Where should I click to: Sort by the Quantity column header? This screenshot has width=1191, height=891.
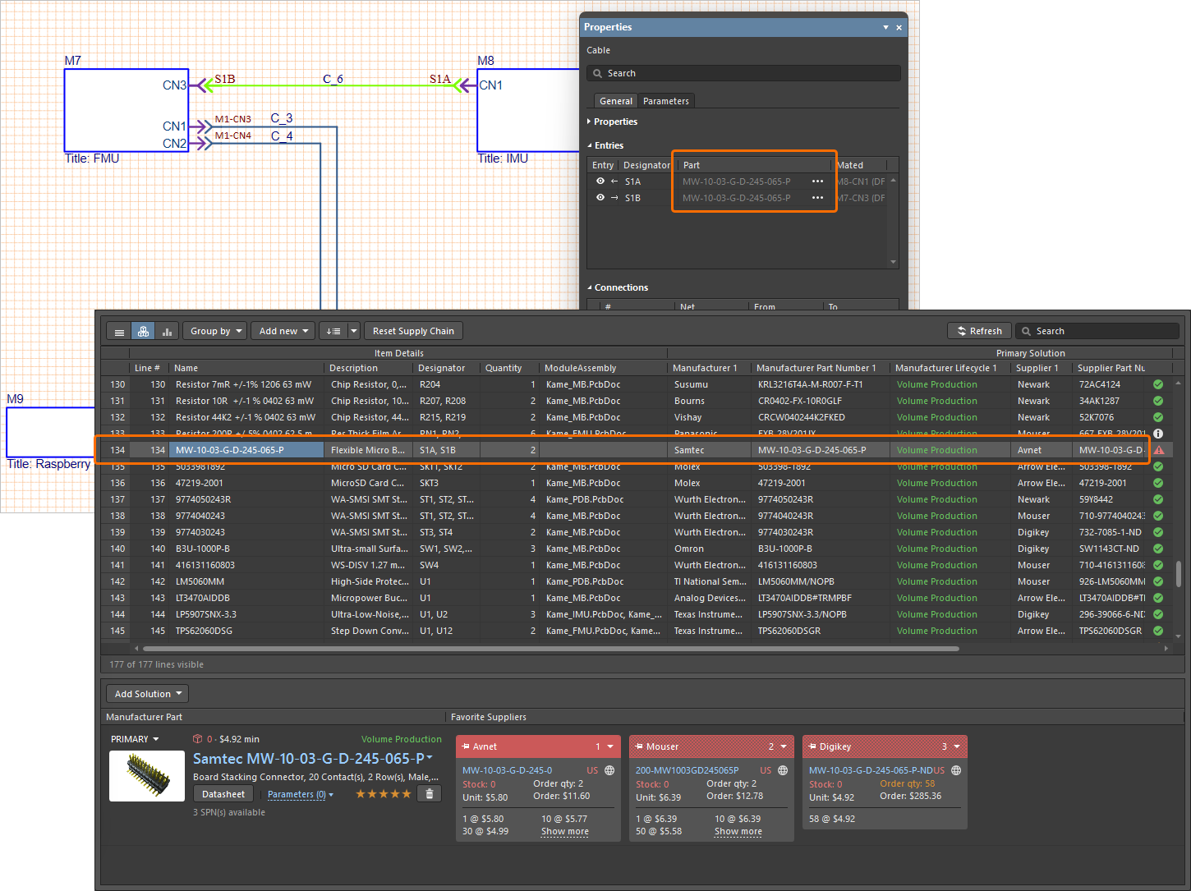pos(508,368)
